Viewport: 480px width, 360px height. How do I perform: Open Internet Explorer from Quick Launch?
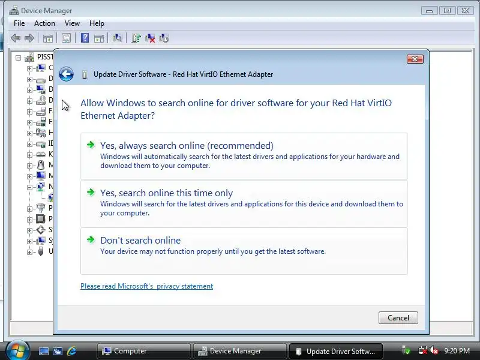pos(71,351)
